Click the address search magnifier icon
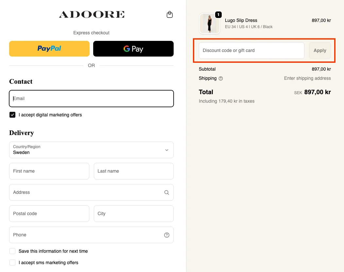 click(167, 193)
